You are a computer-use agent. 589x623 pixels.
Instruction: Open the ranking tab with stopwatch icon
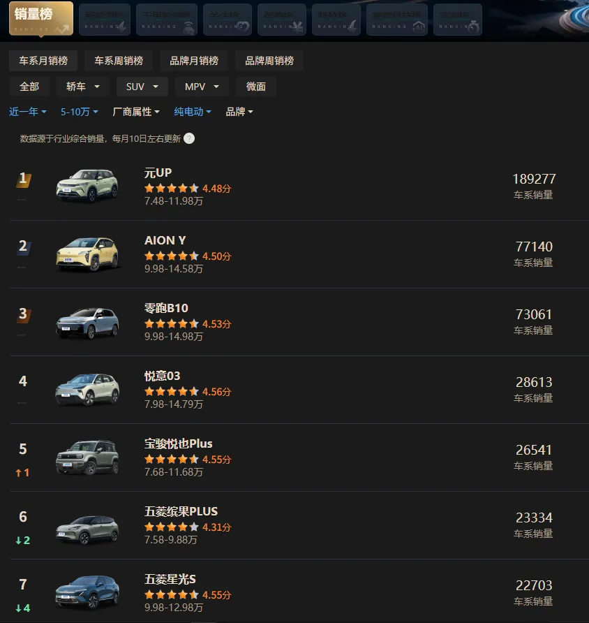coord(458,20)
